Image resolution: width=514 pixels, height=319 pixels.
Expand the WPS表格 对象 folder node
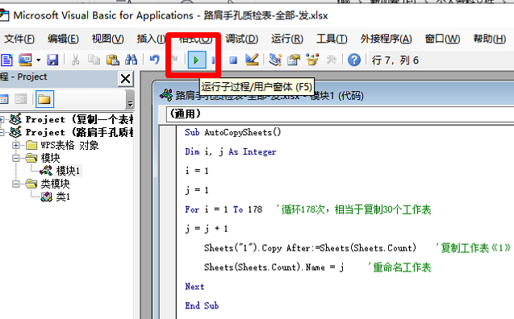pyautogui.click(x=16, y=145)
